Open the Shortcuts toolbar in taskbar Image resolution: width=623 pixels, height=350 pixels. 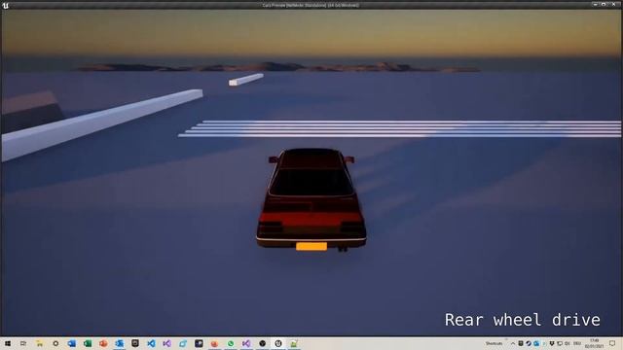pos(494,343)
